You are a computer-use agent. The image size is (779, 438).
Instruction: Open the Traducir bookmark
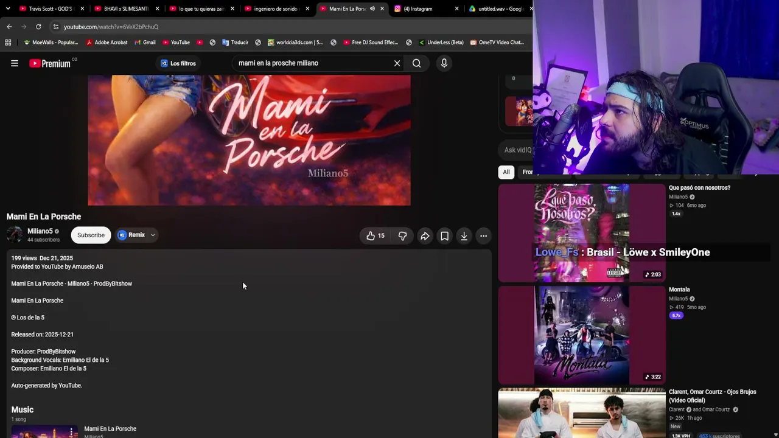point(235,43)
